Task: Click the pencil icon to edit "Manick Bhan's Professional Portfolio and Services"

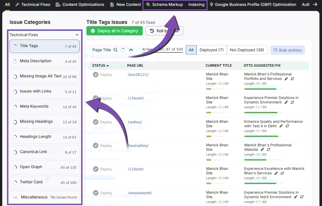Action: coord(286,78)
